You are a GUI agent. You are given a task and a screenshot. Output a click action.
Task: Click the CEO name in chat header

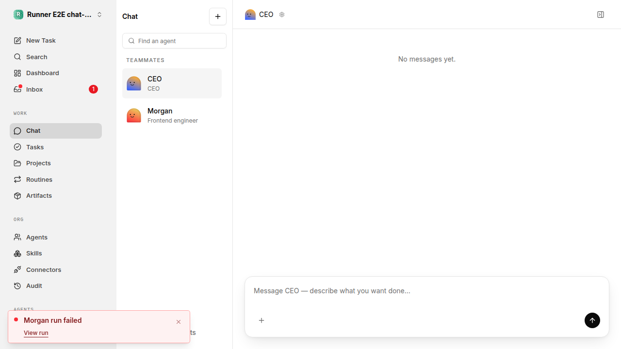266,15
